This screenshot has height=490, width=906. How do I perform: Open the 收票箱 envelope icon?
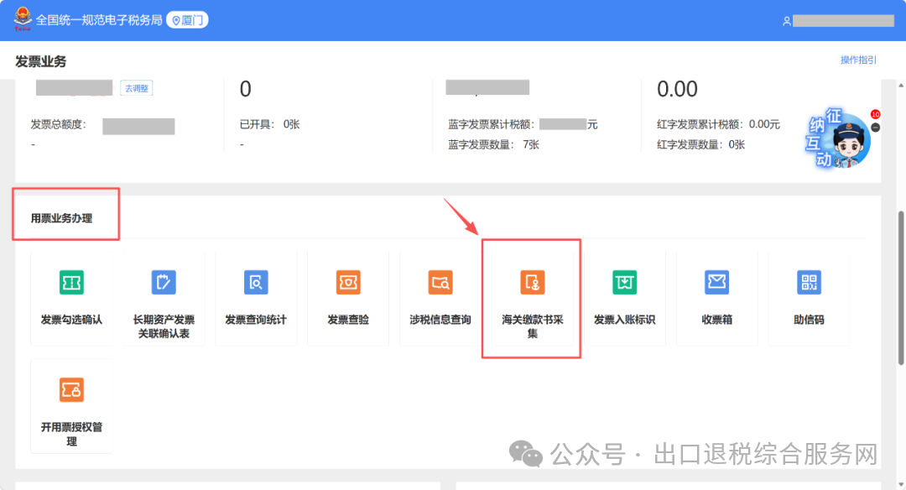click(x=716, y=283)
